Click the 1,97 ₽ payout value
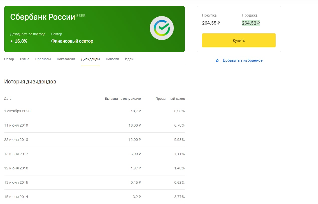The height and width of the screenshot is (204, 318). point(136,168)
